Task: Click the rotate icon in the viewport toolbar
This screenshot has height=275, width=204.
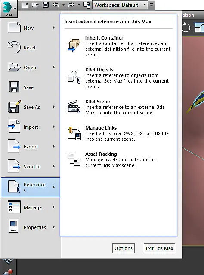Action: click(186, 28)
